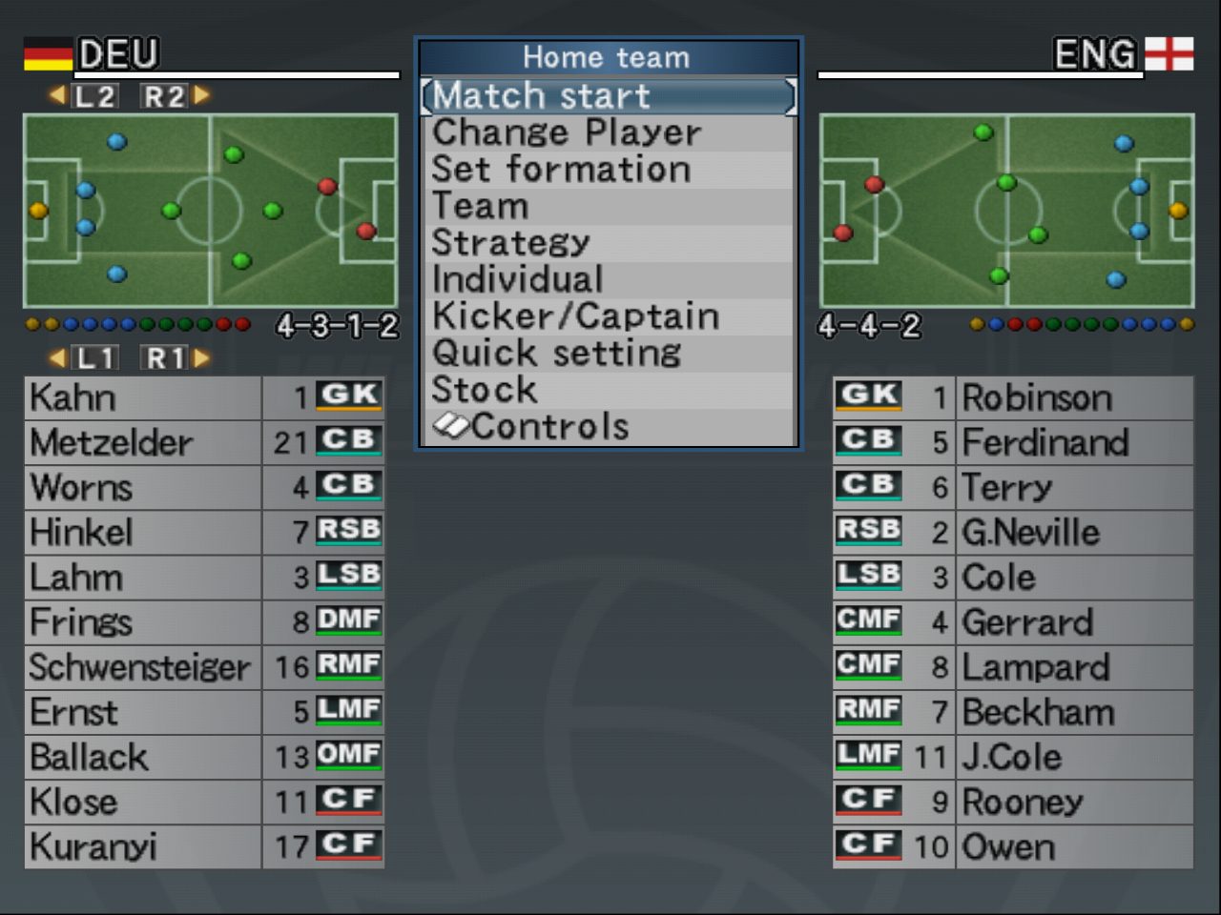Choose the Change Player option
The image size is (1221, 915).
coord(567,132)
